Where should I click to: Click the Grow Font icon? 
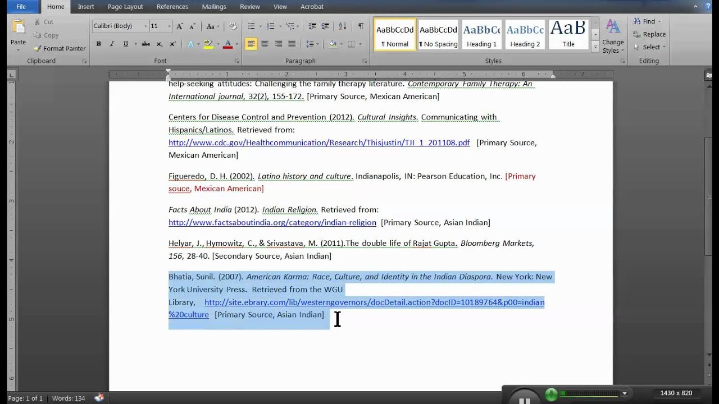tap(180, 26)
